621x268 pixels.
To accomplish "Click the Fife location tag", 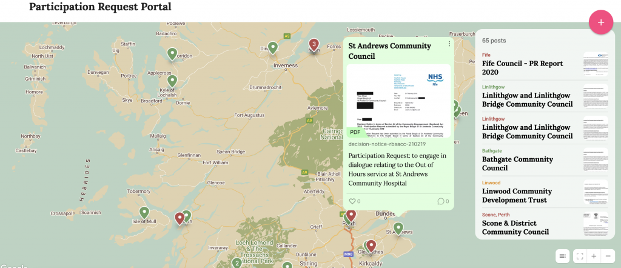I will pyautogui.click(x=486, y=55).
